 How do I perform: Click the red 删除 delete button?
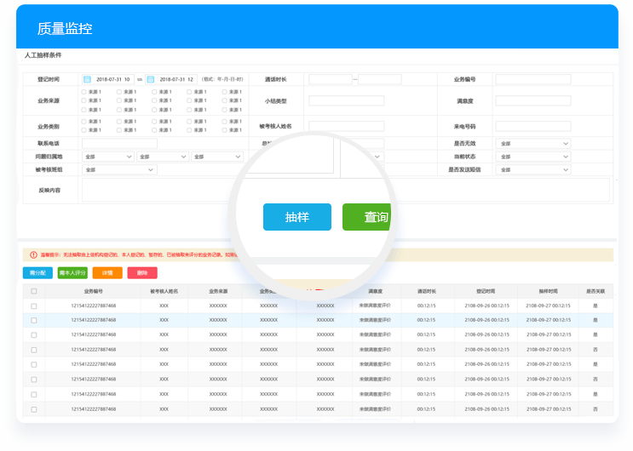pos(142,273)
